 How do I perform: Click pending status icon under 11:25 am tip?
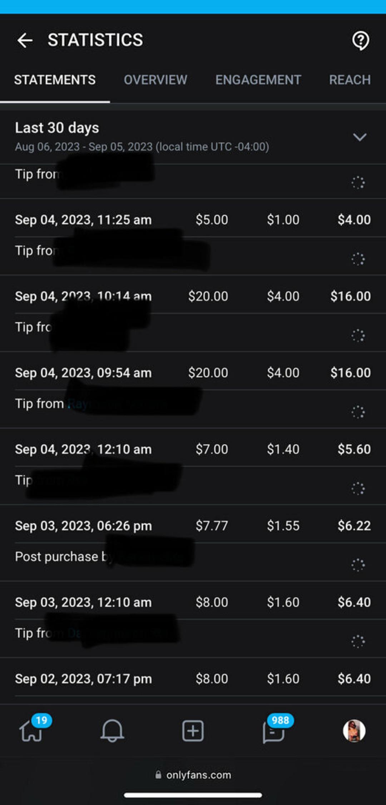tap(358, 259)
